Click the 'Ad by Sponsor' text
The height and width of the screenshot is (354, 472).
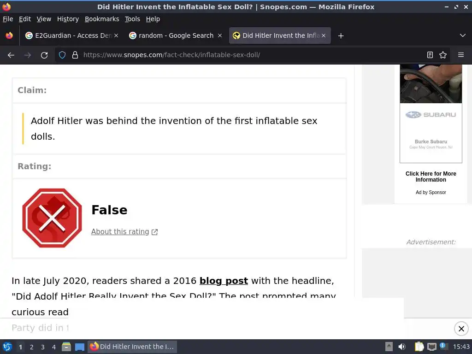pos(431,192)
